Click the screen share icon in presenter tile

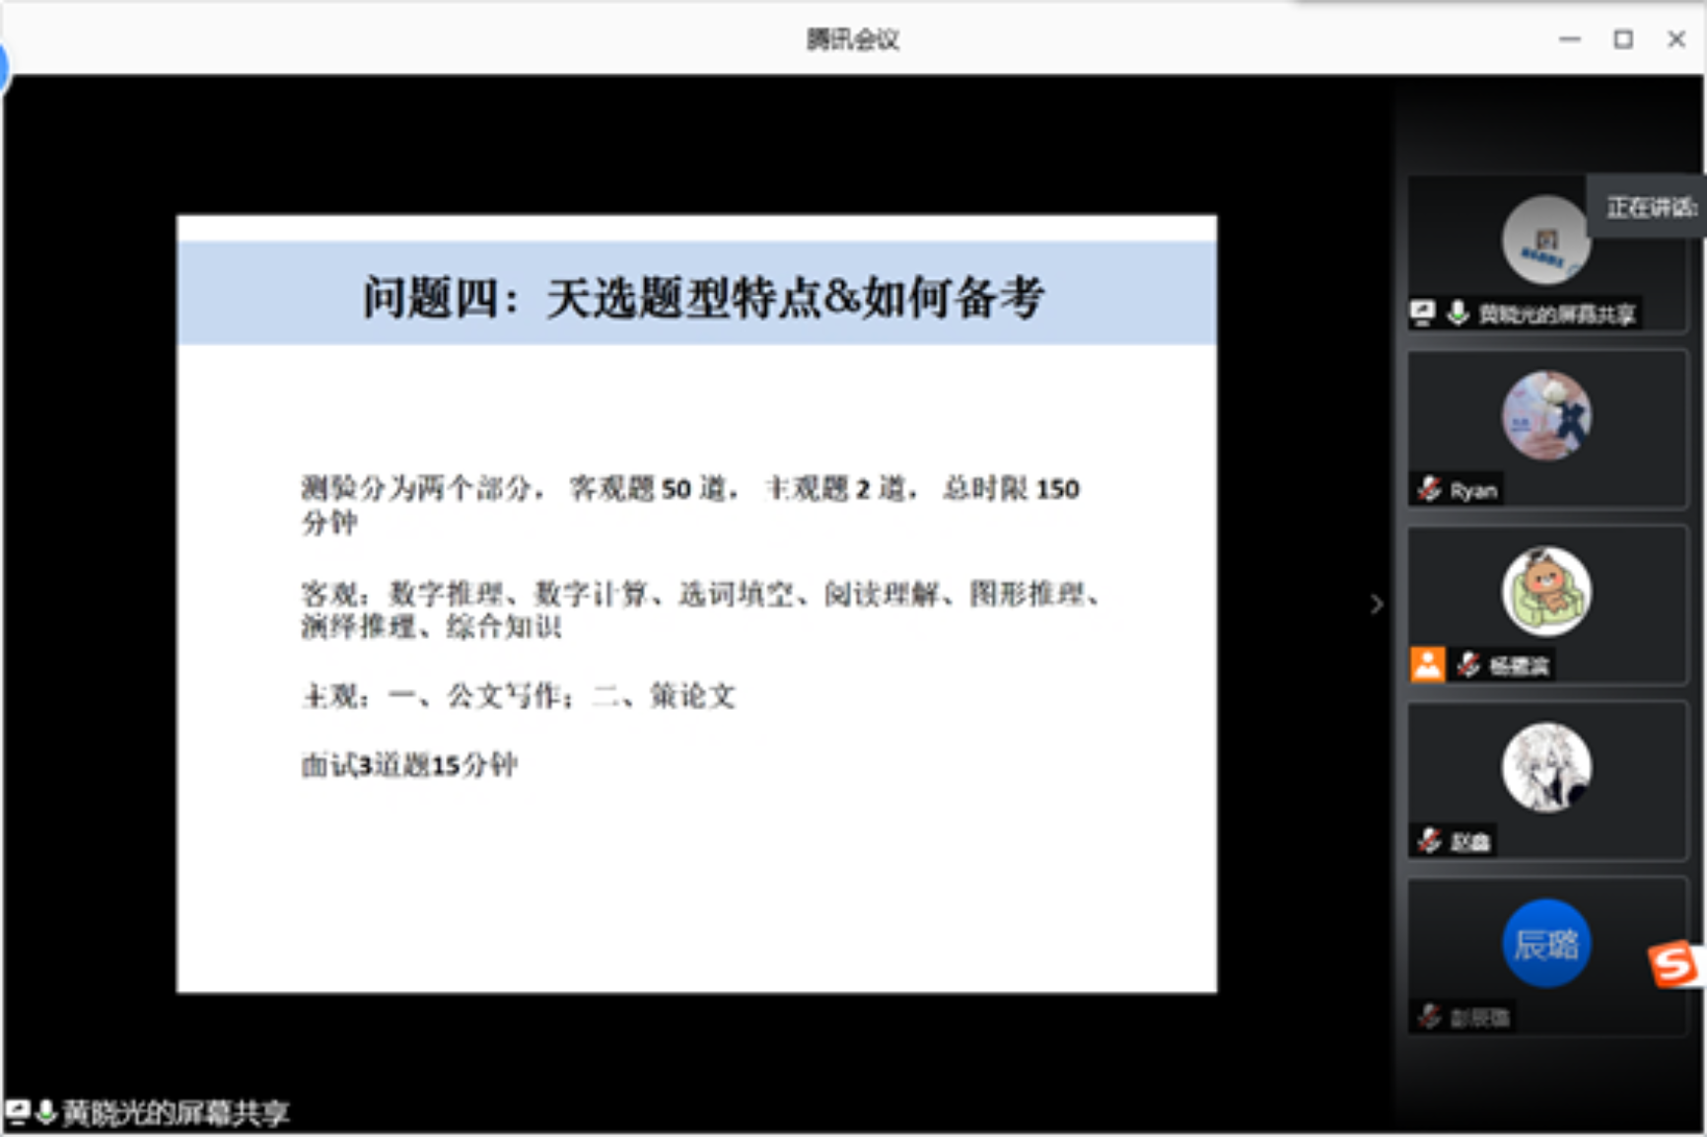point(1422,314)
